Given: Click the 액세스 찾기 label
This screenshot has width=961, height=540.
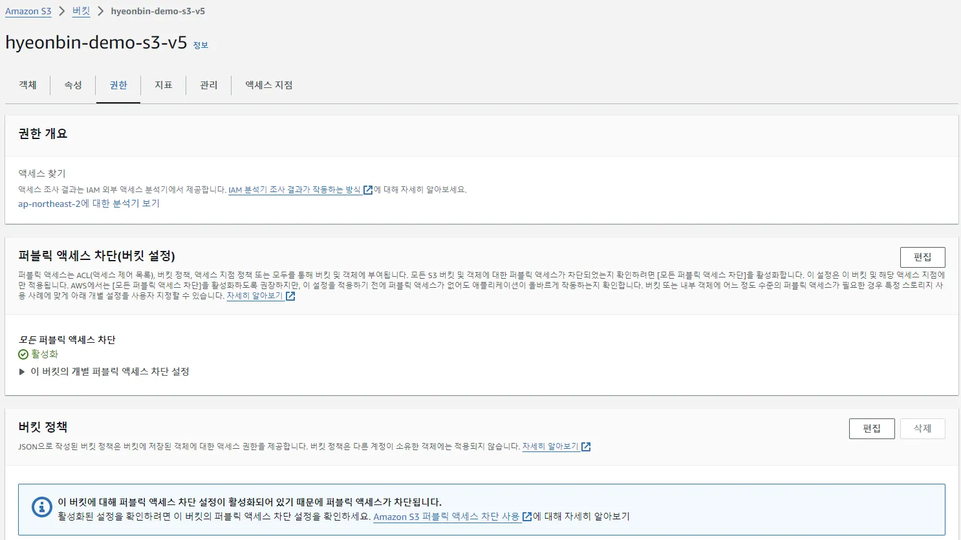Looking at the screenshot, I should [42, 174].
